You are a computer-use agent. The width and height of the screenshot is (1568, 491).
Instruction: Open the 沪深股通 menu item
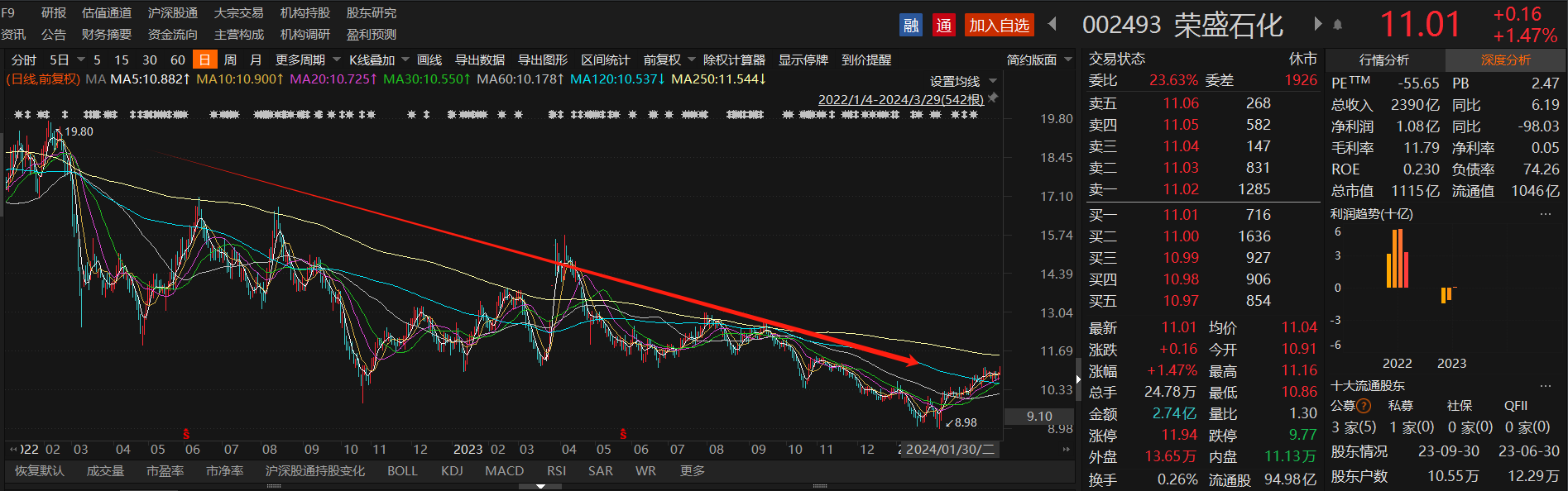pos(173,12)
